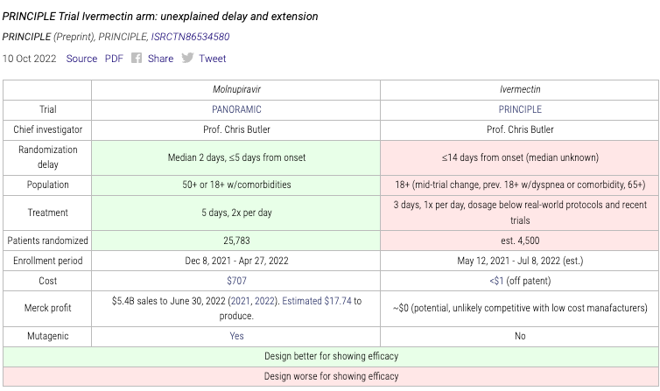Select cell ≤14 days from onset (median unknown)
Image resolution: width=660 pixels, height=391 pixels.
pos(520,157)
